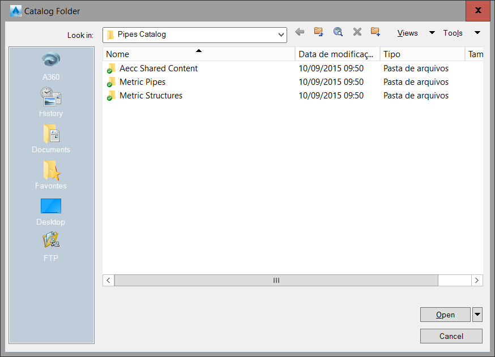Image resolution: width=495 pixels, height=357 pixels.
Task: Select the Metric Structures folder icon
Action: point(110,96)
